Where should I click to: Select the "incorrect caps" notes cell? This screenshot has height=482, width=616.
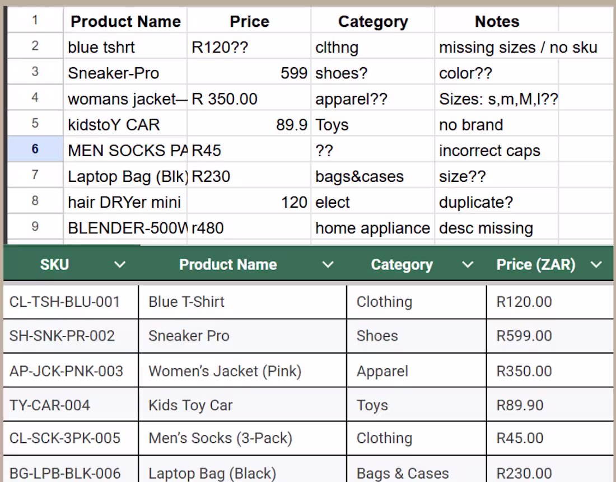(489, 150)
